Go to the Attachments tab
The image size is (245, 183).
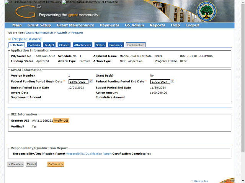pyautogui.click(x=82, y=45)
